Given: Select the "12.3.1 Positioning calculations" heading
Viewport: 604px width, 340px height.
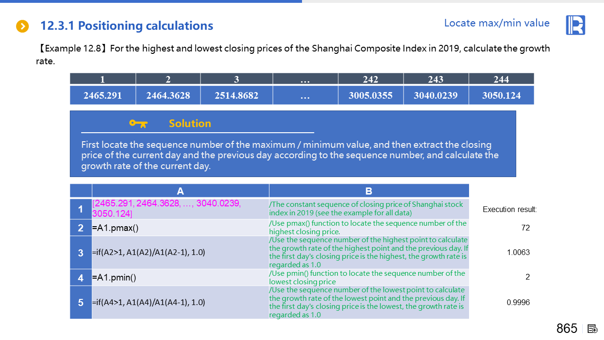Looking at the screenshot, I should 126,26.
